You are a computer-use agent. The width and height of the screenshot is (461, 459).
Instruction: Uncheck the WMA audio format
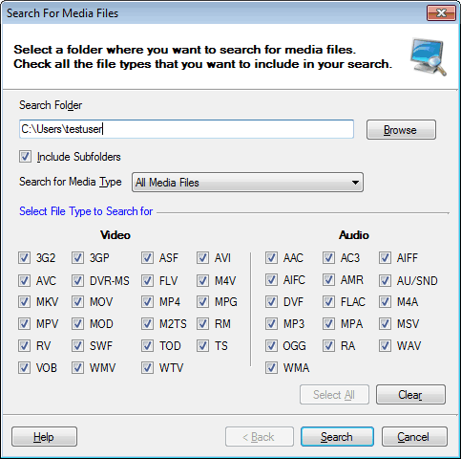pos(271,368)
